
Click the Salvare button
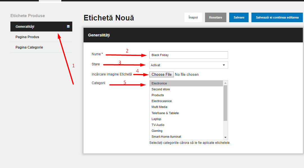[239, 17]
